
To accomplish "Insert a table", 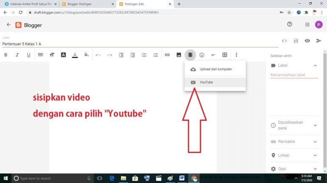I will (225, 55).
